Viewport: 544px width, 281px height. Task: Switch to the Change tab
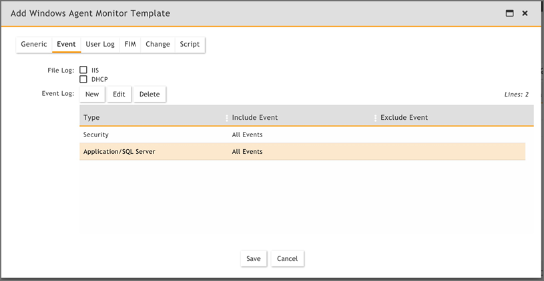[x=158, y=45]
